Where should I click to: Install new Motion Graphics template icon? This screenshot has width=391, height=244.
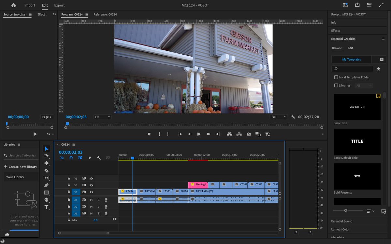pyautogui.click(x=384, y=211)
